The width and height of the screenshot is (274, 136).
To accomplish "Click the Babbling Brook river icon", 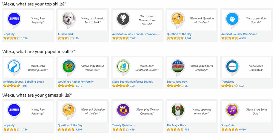I will (x=14, y=66).
